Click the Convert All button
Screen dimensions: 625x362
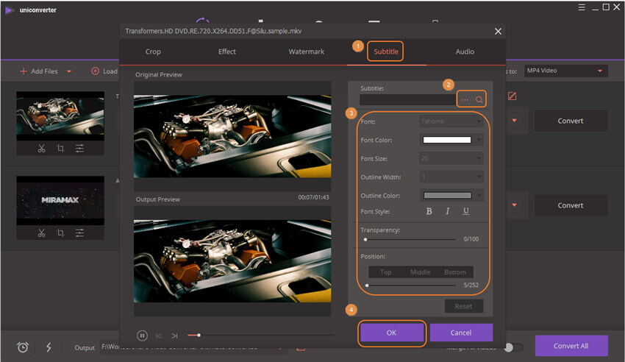coord(571,346)
